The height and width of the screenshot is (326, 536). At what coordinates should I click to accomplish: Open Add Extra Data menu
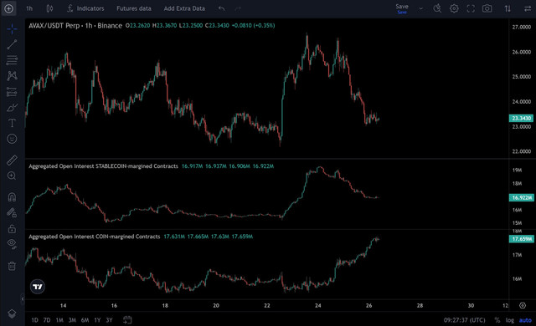click(x=184, y=8)
